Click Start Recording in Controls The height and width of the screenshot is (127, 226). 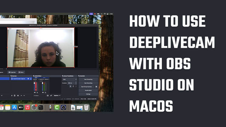click(88, 83)
